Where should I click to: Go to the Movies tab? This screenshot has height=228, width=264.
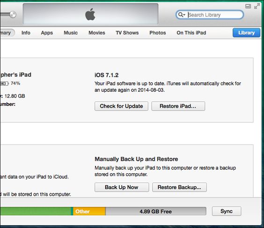click(x=97, y=33)
